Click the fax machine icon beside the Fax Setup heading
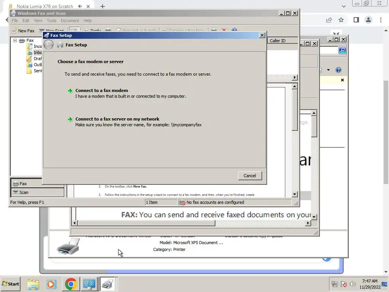Viewport: 389px width, 292px height. pyautogui.click(x=60, y=45)
